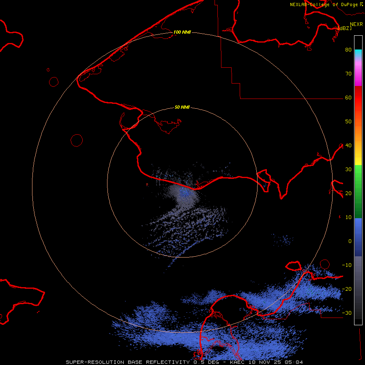365x365 pixels.
Task: Click the 40 value on dBZ scale
Action: pos(348,146)
